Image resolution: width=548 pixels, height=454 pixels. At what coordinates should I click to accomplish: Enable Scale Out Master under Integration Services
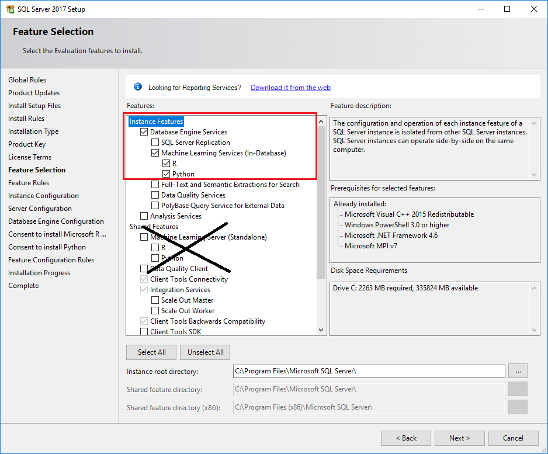pyautogui.click(x=155, y=300)
